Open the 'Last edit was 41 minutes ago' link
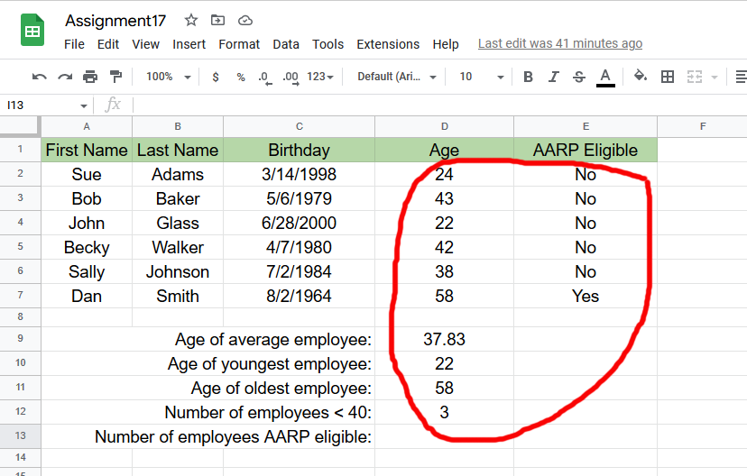The width and height of the screenshot is (747, 476). 559,43
